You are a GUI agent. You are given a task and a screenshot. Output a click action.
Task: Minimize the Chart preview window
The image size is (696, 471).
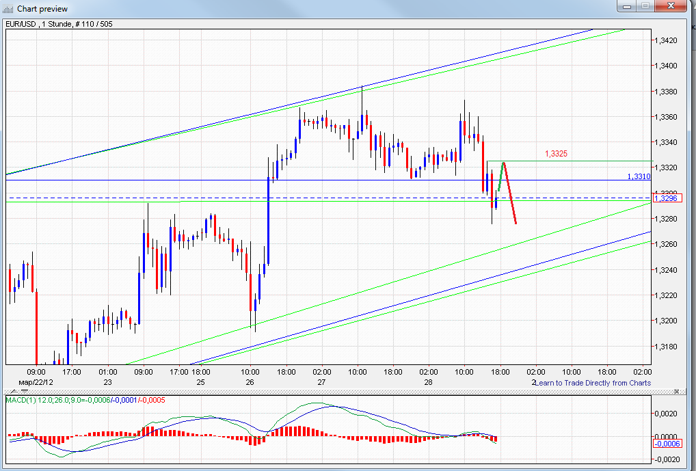point(626,5)
